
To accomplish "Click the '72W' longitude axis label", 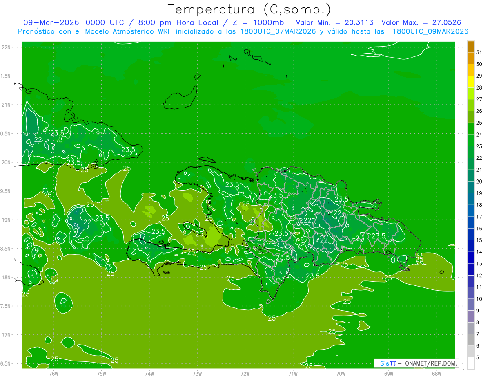I will coord(245,374).
